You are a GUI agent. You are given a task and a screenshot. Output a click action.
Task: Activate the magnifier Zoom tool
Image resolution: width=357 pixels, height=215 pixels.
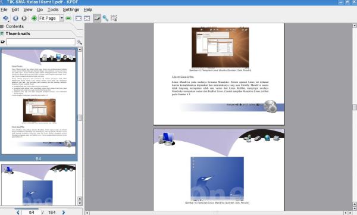coord(105,18)
